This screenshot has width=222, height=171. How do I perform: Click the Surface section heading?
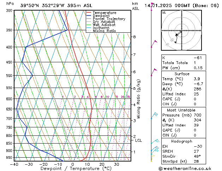(182, 74)
